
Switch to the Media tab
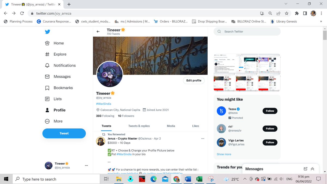click(171, 126)
